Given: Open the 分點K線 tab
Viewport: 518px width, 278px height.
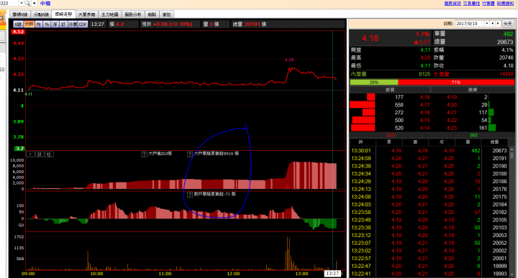Looking at the screenshot, I should pos(41,14).
